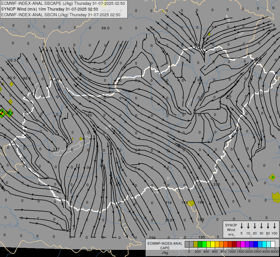Pick the magenta CAPE legend swatch
The height and width of the screenshot is (257, 280).
(x=243, y=244)
